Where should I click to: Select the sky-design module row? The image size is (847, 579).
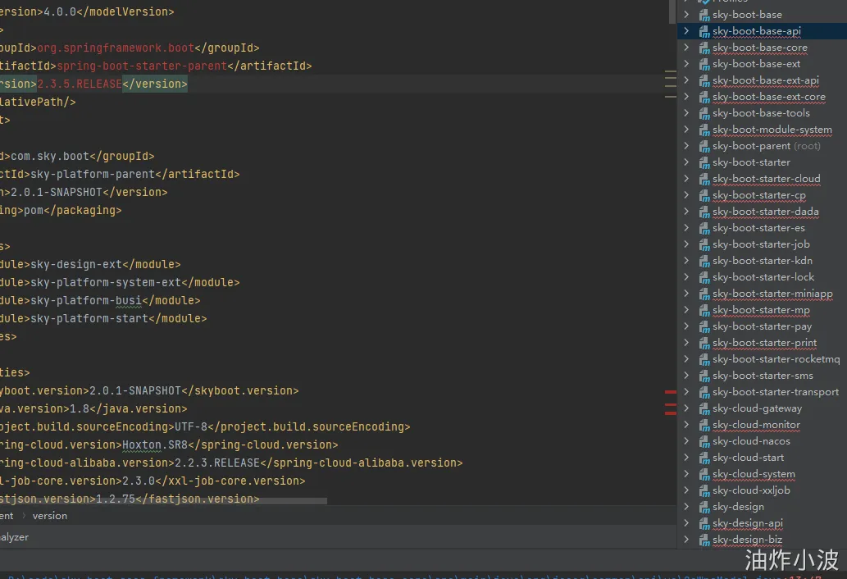click(x=763, y=507)
